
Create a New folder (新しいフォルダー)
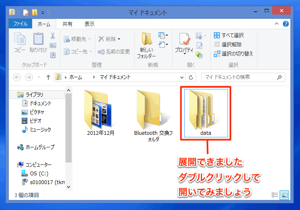coord(146,46)
